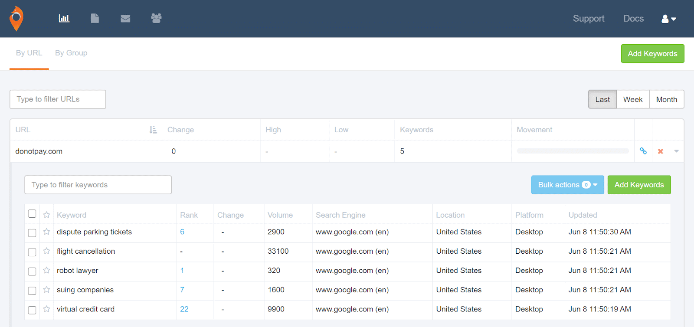Click the link icon for donotpay.com
The image size is (694, 327).
(643, 151)
